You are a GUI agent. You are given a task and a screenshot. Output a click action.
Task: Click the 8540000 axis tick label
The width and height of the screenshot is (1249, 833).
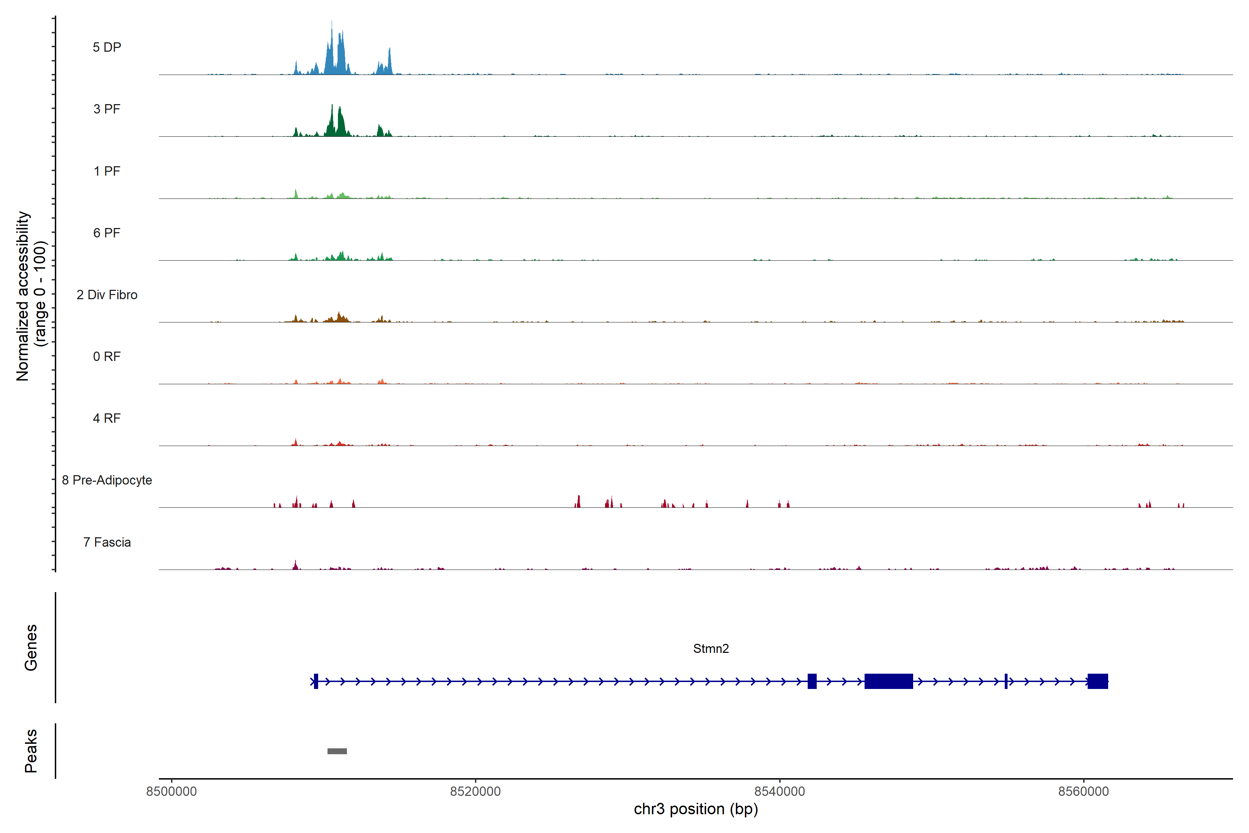pyautogui.click(x=780, y=792)
